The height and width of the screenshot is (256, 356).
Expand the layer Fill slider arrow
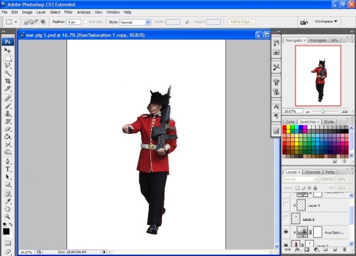[x=350, y=188]
